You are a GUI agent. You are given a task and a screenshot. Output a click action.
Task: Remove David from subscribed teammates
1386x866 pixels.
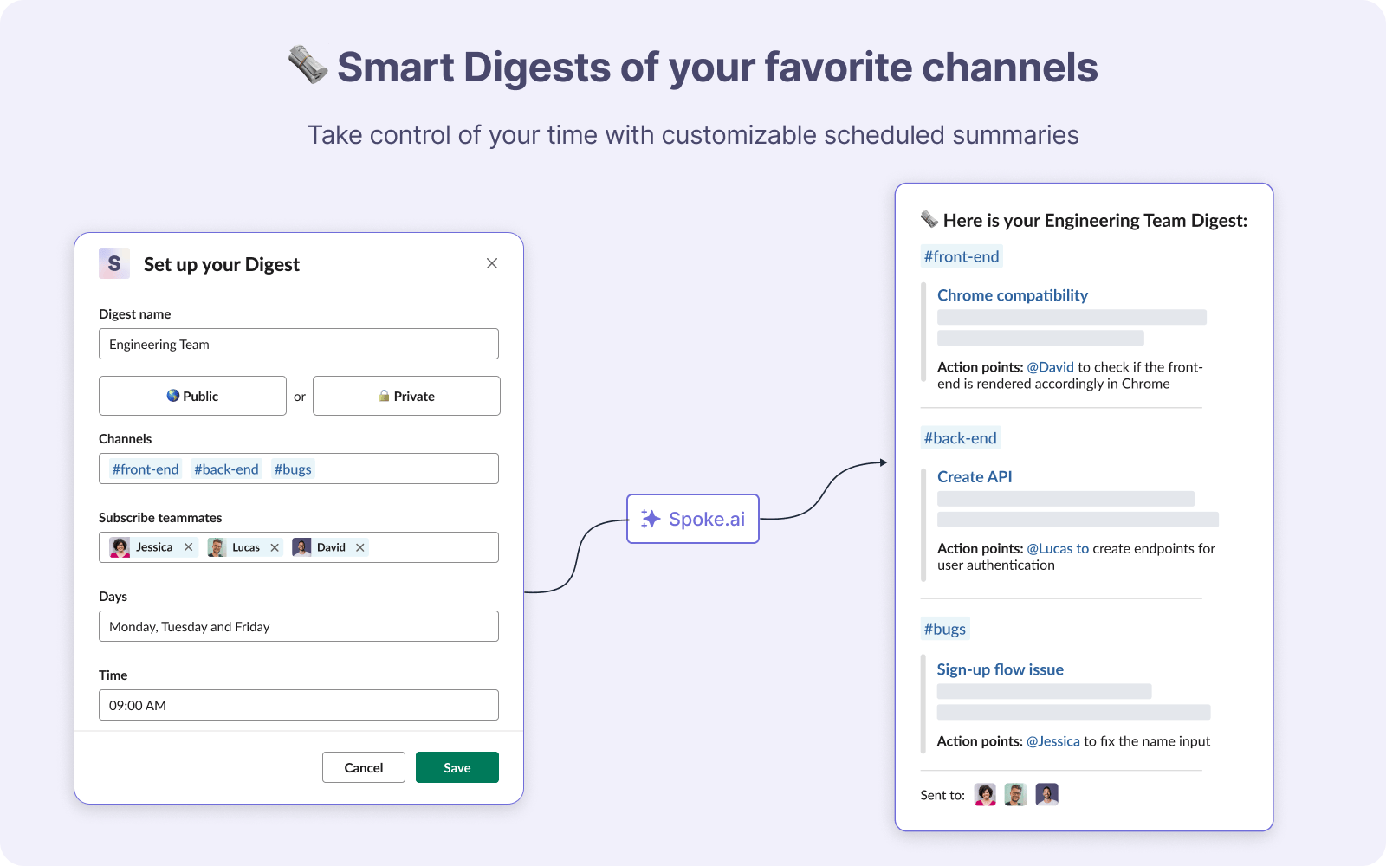pyautogui.click(x=359, y=547)
